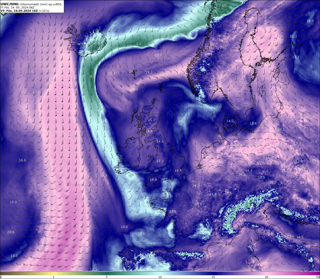Click the 29.4 value over Norway
320x279 pixels.
(x=208, y=54)
